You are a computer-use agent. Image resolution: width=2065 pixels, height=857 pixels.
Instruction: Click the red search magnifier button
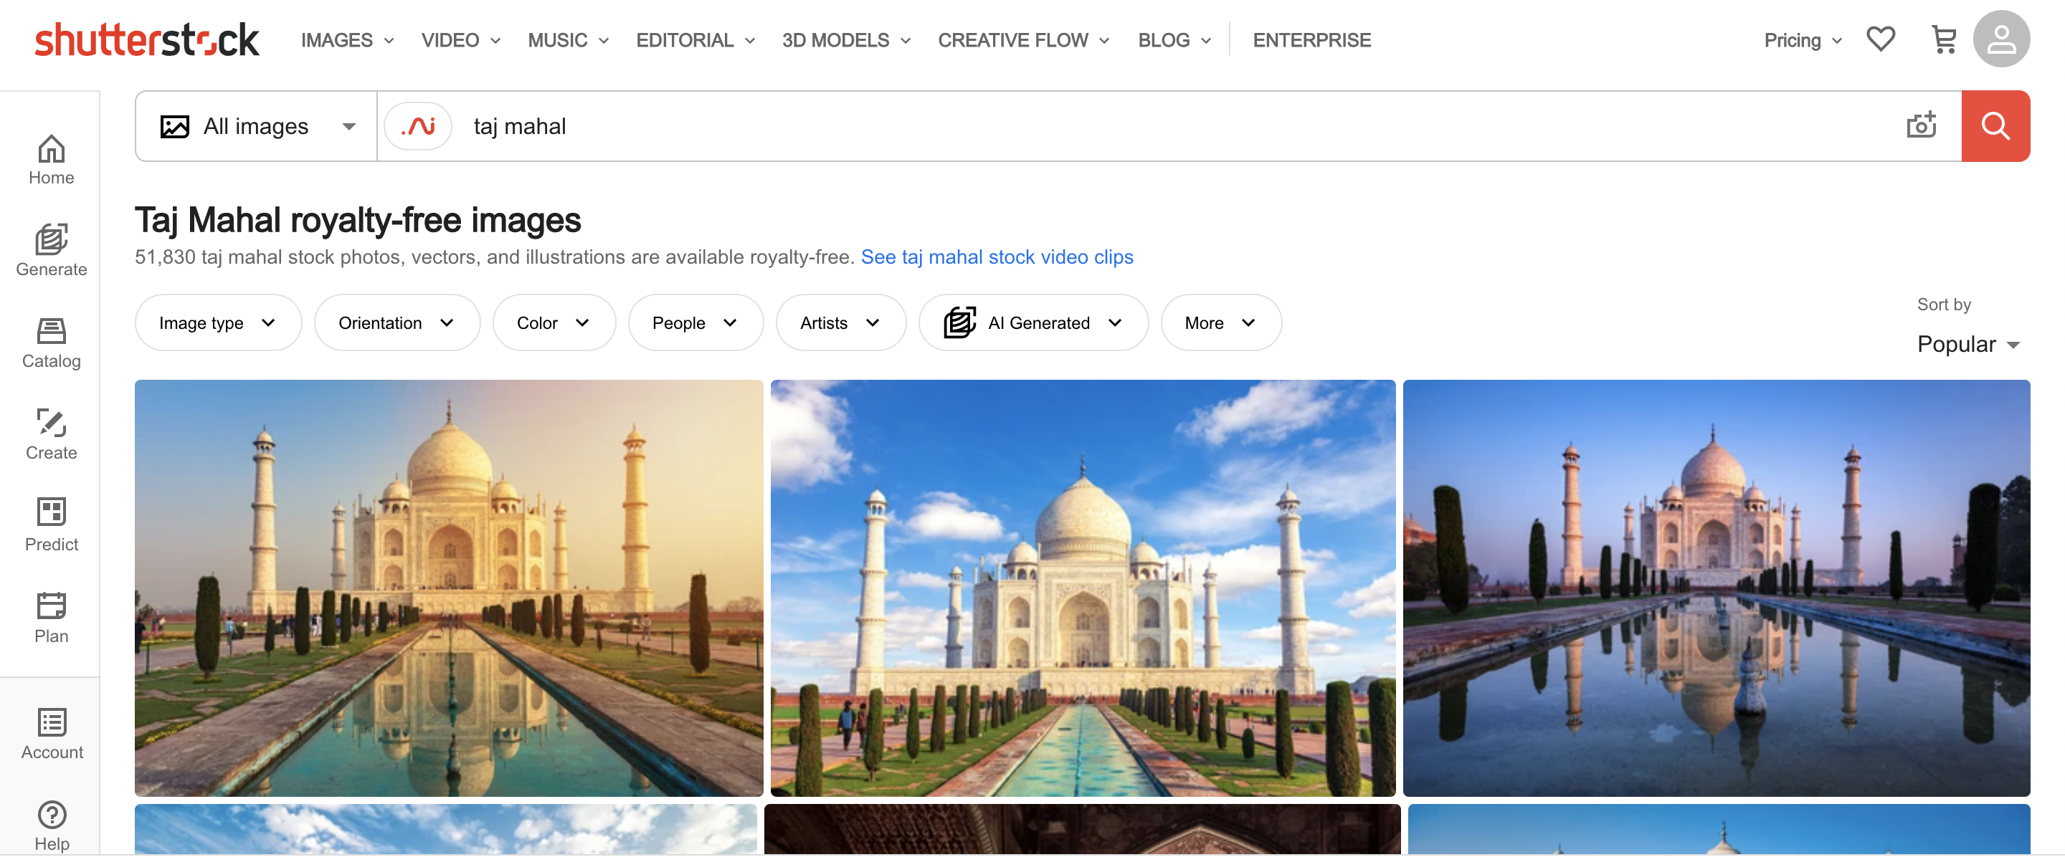(x=1995, y=127)
